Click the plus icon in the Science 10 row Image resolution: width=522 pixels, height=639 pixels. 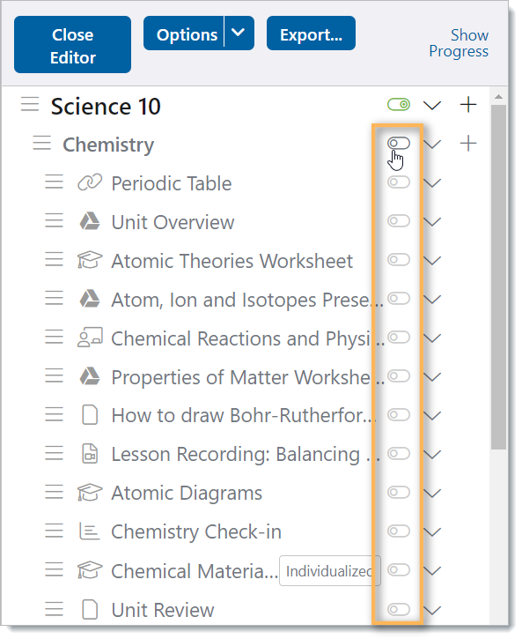coord(468,105)
